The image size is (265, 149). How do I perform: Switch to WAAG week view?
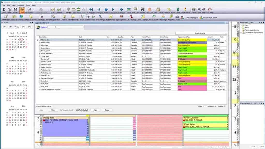[10, 10]
